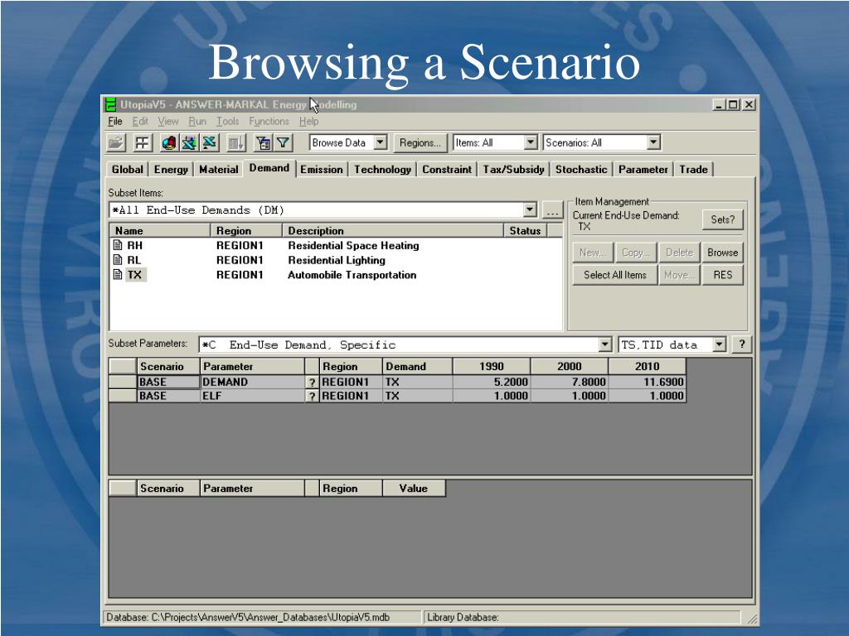Select the Demand tab
The image size is (849, 636).
[x=269, y=168]
